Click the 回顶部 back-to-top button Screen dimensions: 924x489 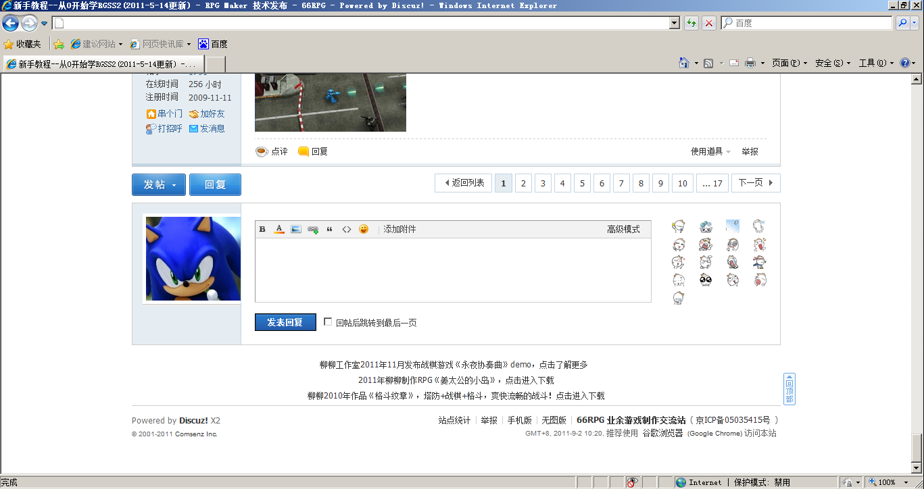click(x=789, y=389)
